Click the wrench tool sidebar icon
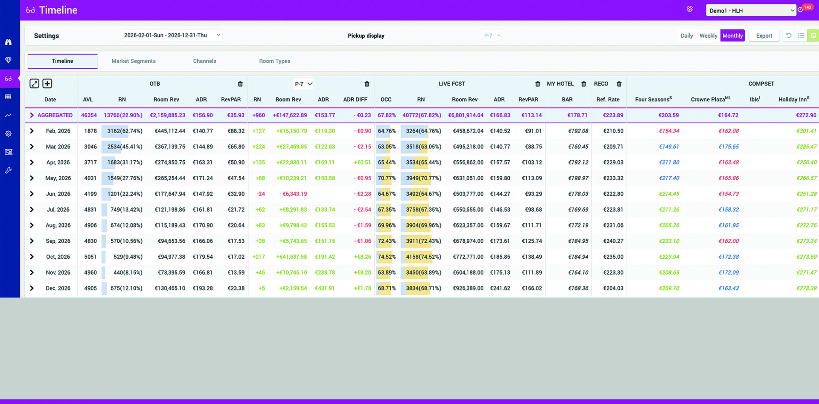The image size is (819, 404). coord(8,170)
